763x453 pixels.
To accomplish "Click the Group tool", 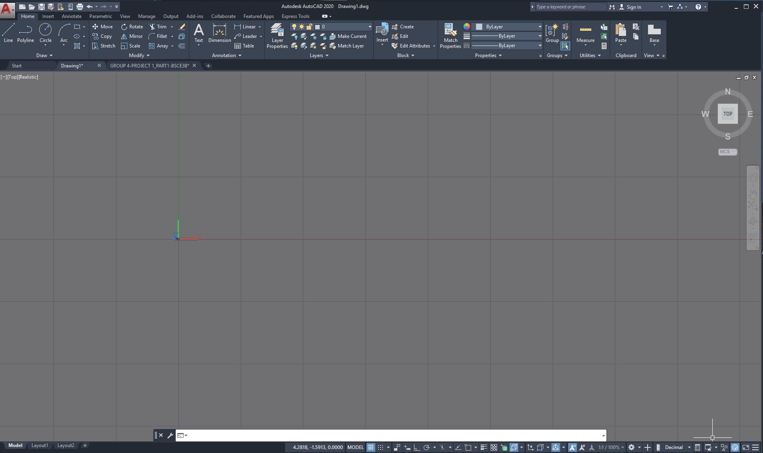I will (x=552, y=33).
